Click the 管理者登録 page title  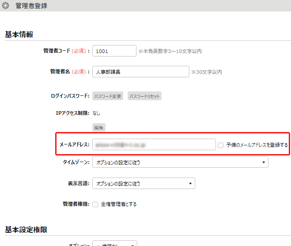[31, 6]
